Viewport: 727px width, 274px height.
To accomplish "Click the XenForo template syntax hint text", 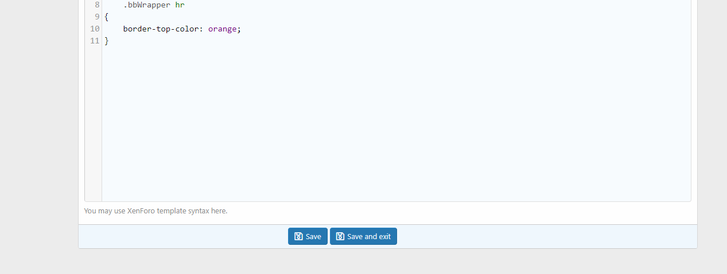I will (155, 211).
